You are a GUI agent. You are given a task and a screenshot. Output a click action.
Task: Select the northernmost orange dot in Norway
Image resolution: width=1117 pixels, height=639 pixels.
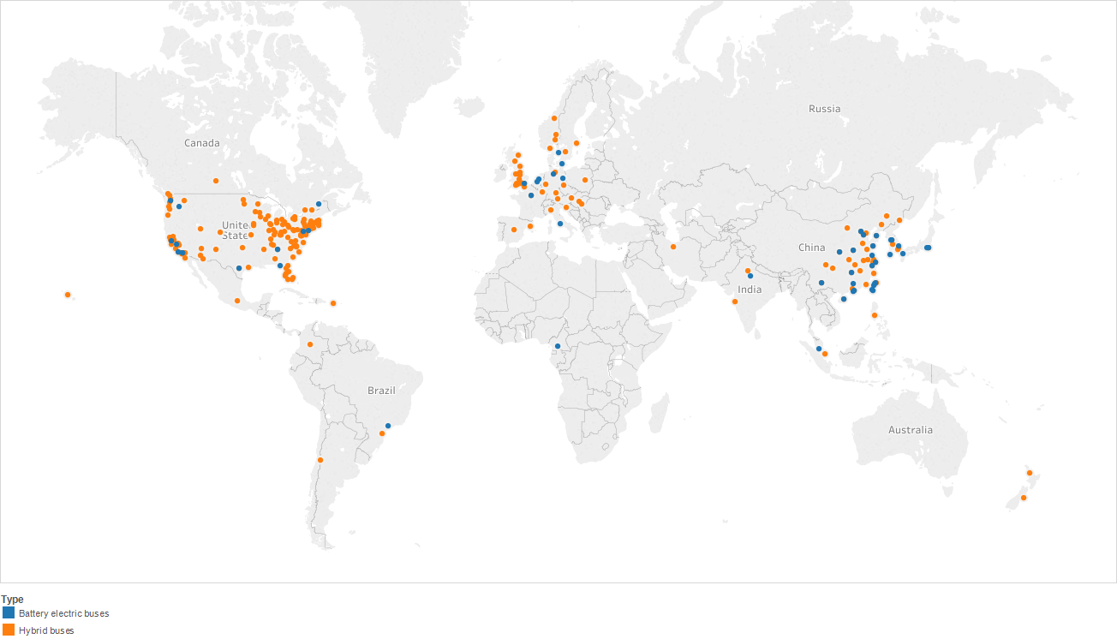point(554,118)
